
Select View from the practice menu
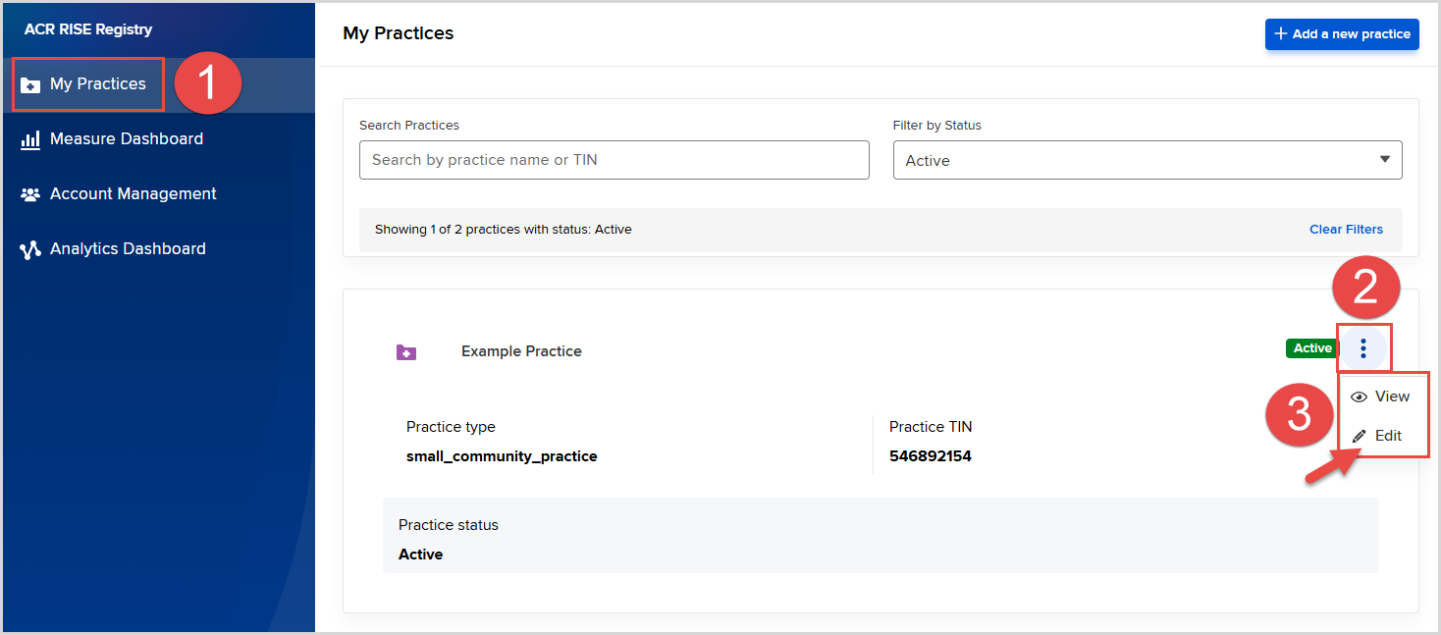[1391, 397]
